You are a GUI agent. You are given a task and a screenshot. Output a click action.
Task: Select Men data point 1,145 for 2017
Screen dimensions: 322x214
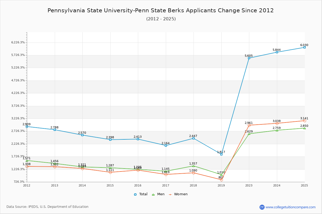coord(166,171)
